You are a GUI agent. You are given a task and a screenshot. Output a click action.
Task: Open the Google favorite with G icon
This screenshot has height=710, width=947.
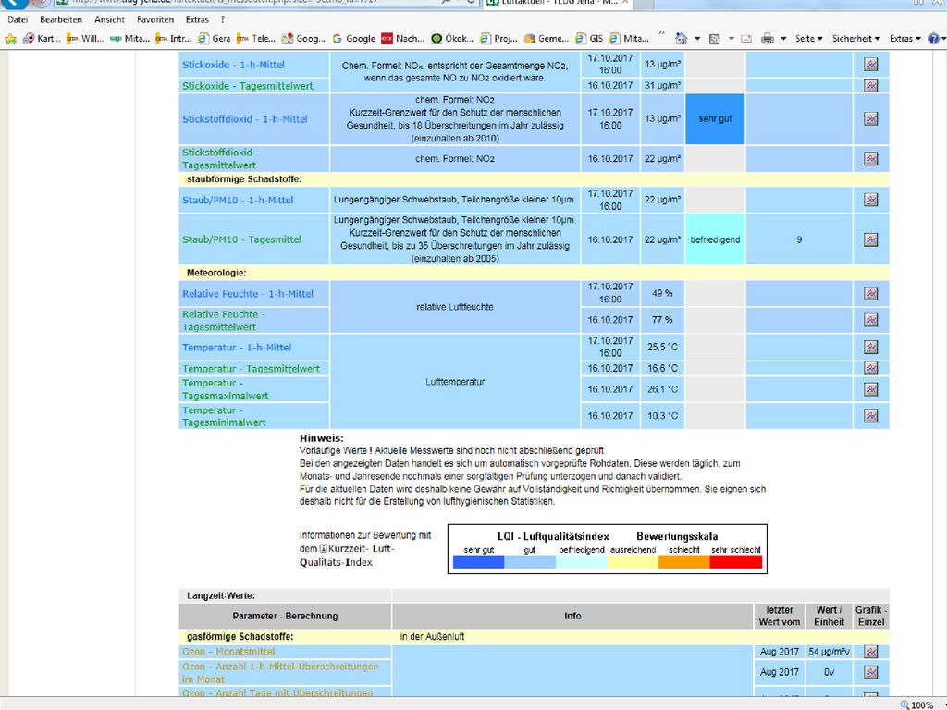click(x=354, y=39)
